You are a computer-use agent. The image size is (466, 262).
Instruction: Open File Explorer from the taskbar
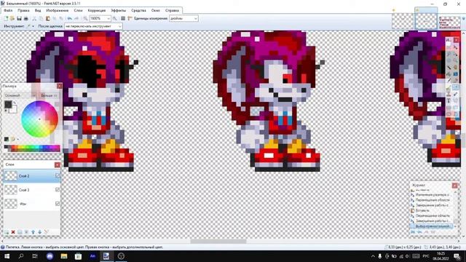(x=64, y=256)
